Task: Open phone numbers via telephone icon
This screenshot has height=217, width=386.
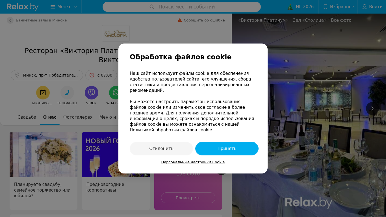Action: pos(67,93)
